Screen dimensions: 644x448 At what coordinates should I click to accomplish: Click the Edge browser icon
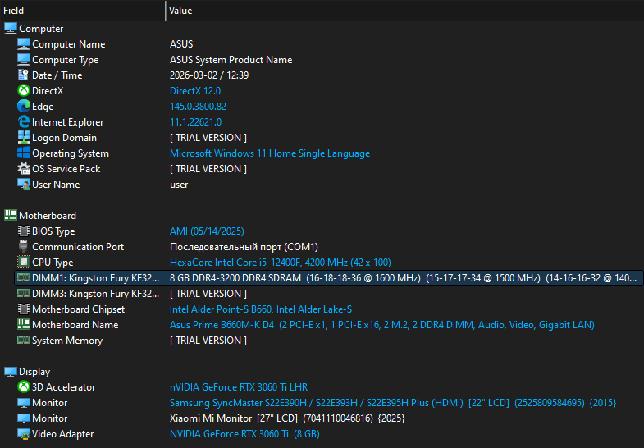tap(24, 107)
